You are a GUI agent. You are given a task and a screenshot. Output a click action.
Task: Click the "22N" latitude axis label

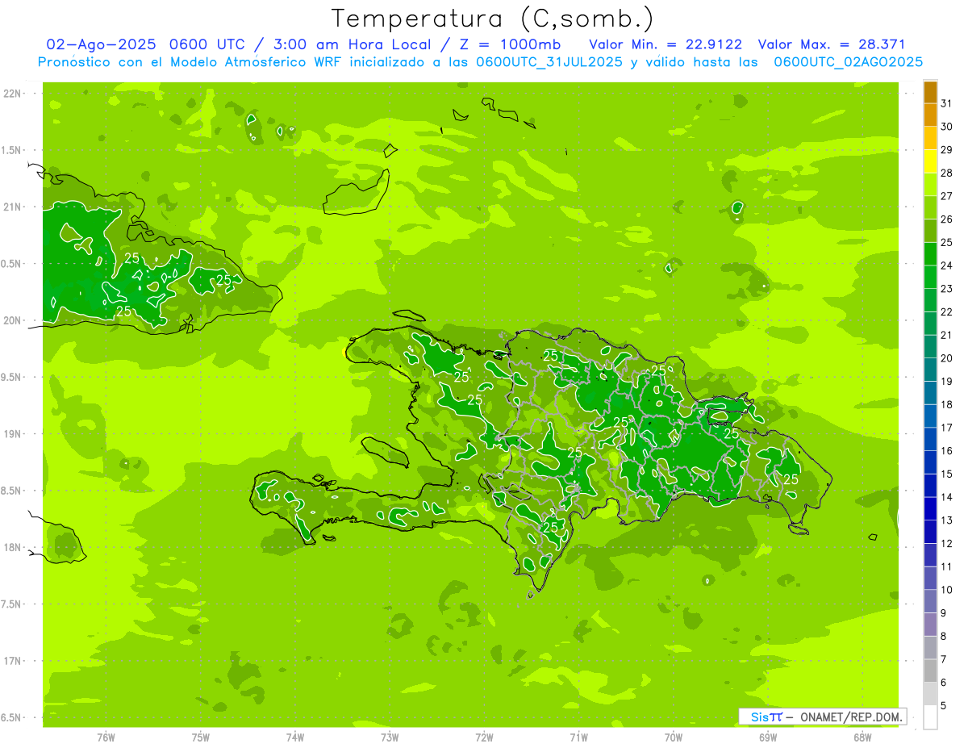[x=13, y=94]
